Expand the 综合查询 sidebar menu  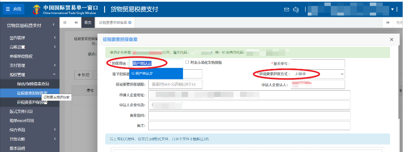[x=30, y=130]
